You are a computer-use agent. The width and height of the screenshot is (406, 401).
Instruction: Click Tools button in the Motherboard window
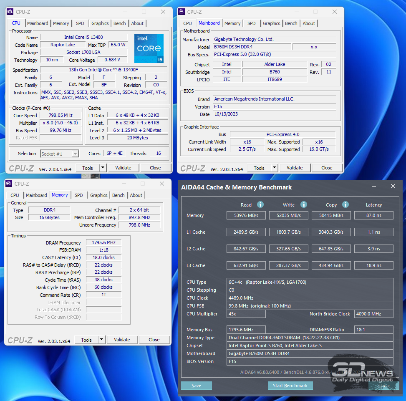[259, 168]
